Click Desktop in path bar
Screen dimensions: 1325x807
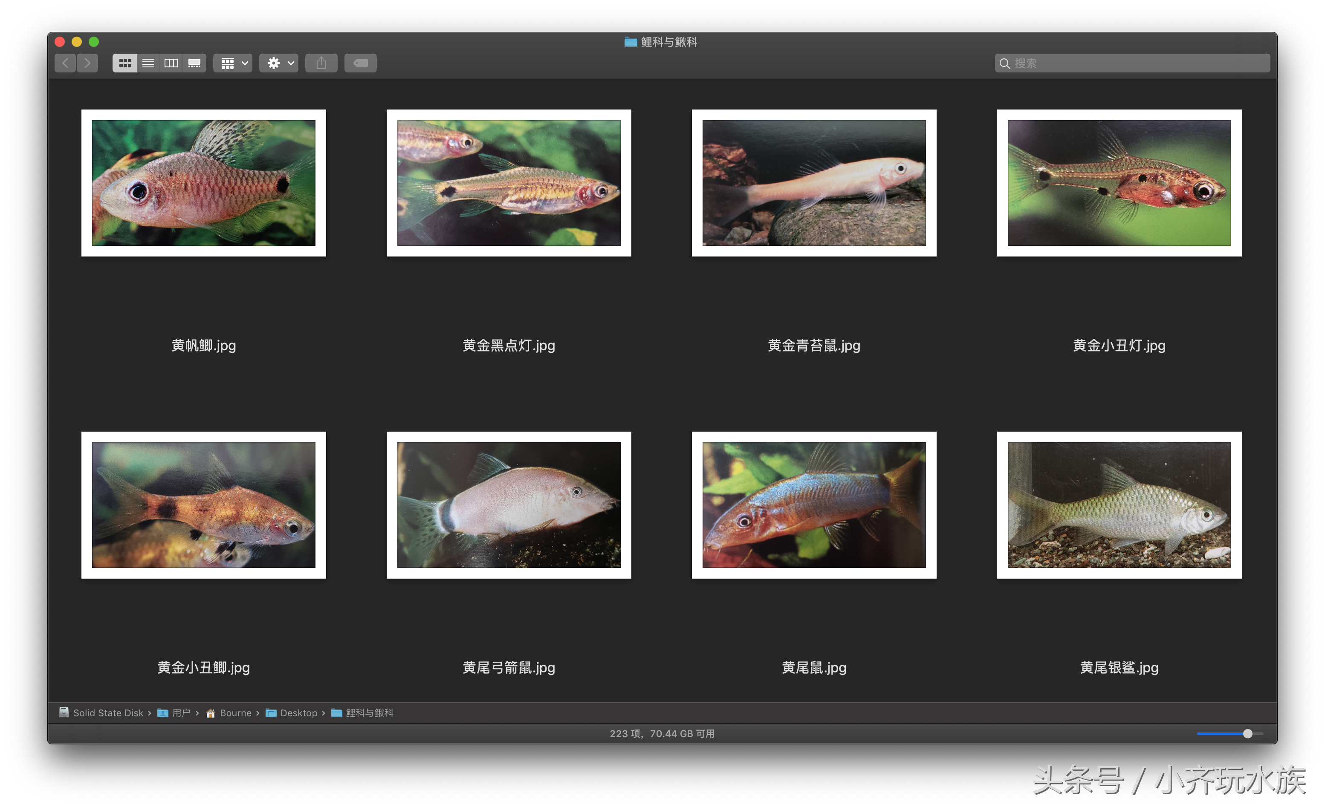click(x=292, y=713)
